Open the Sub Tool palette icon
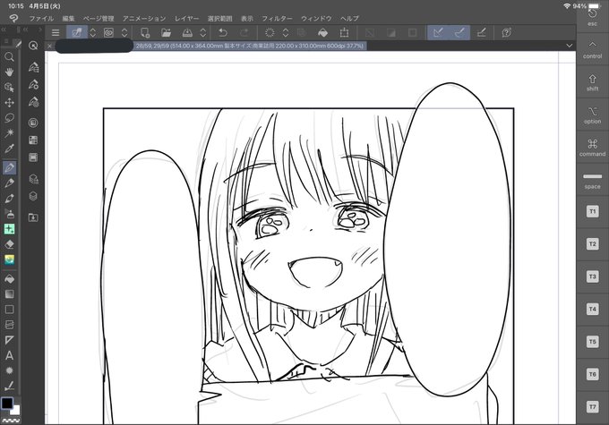This screenshot has height=425, width=609. [33, 67]
